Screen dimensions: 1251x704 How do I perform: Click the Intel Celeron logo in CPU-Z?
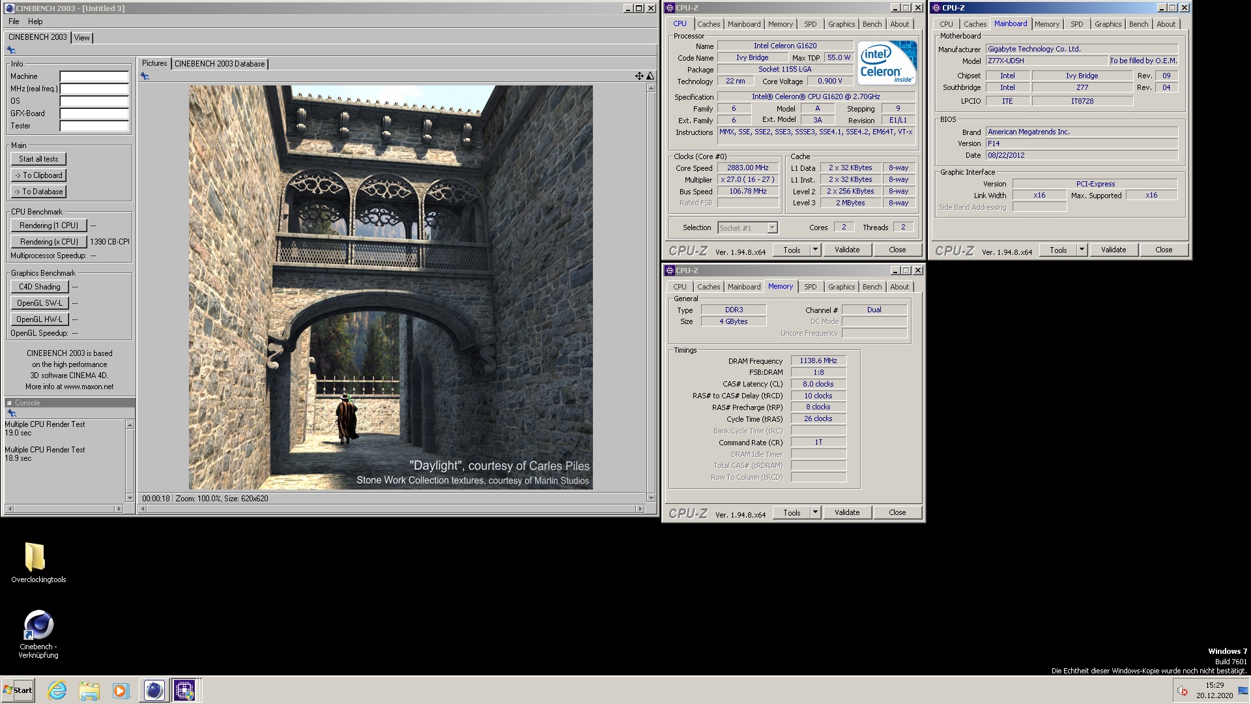point(887,63)
